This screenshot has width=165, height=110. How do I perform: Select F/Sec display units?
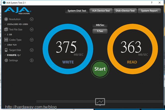(100, 31)
